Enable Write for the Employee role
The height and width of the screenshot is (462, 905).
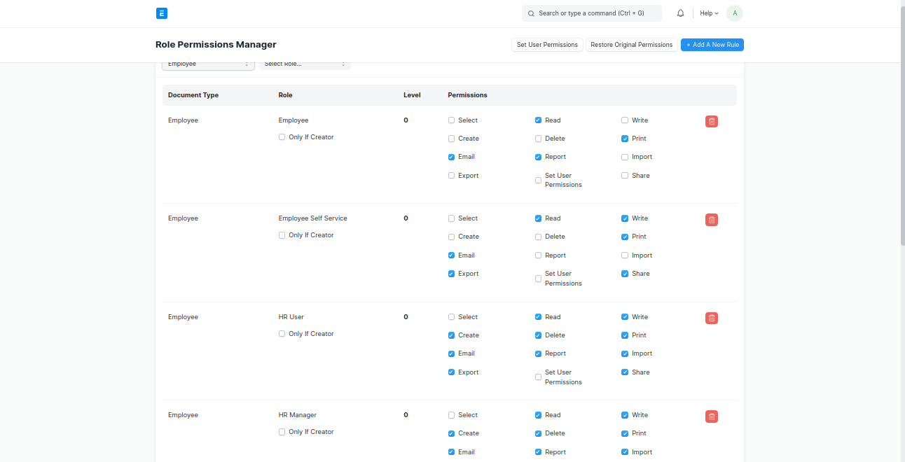[625, 120]
